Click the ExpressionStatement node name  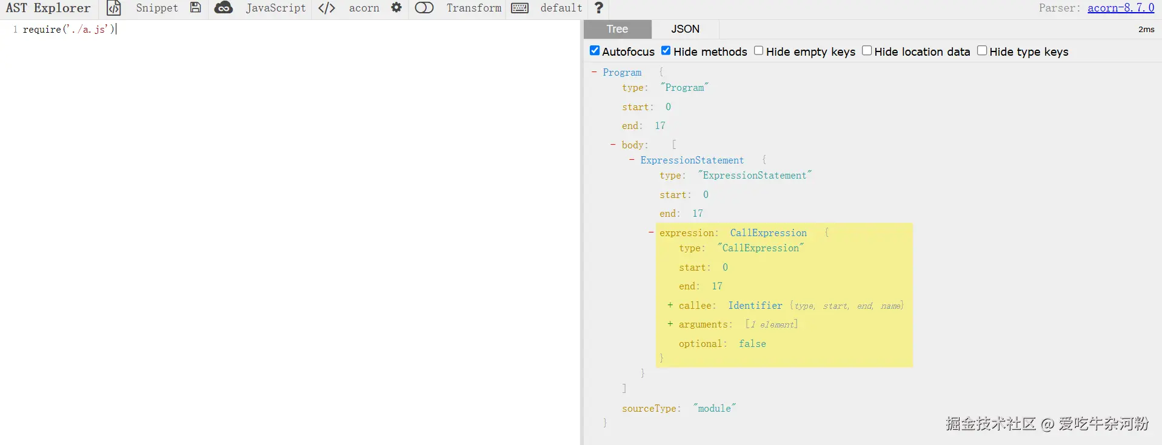pos(692,160)
